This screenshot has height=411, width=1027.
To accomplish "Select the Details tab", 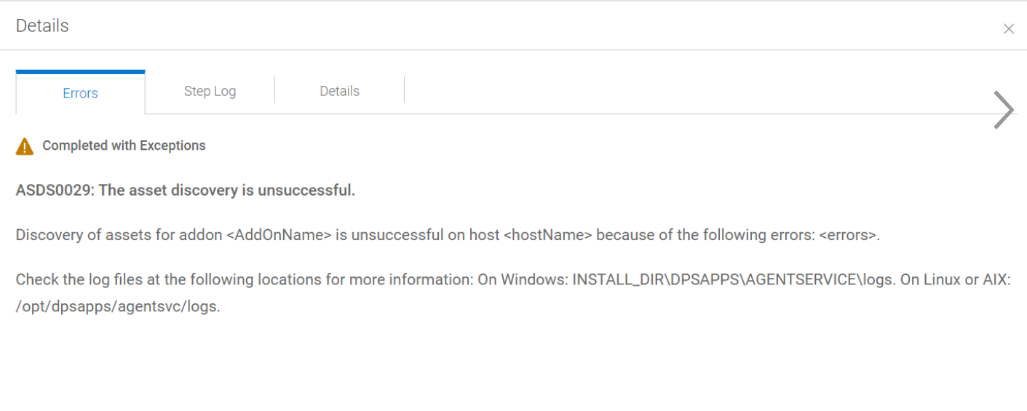I will 339,92.
